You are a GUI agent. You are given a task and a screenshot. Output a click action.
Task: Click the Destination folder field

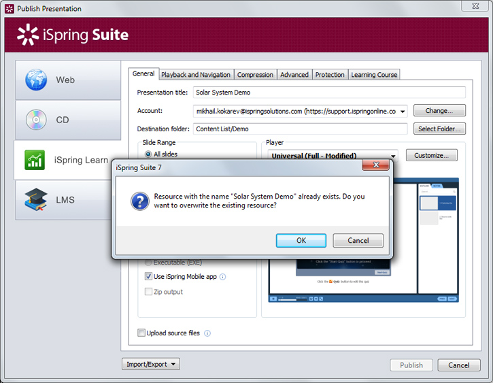[x=301, y=129]
